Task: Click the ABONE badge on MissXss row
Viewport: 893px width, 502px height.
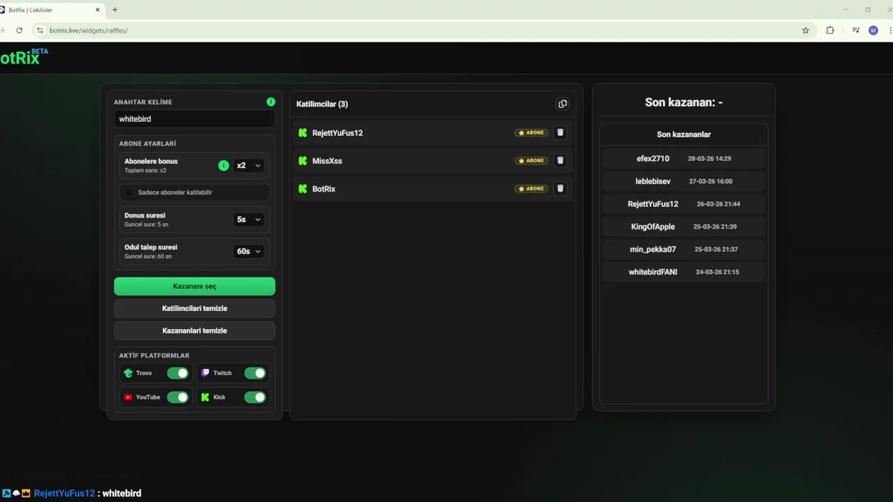Action: 532,160
